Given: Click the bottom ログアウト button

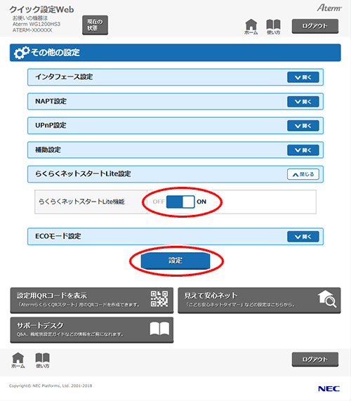Looking at the screenshot, I should tap(315, 360).
